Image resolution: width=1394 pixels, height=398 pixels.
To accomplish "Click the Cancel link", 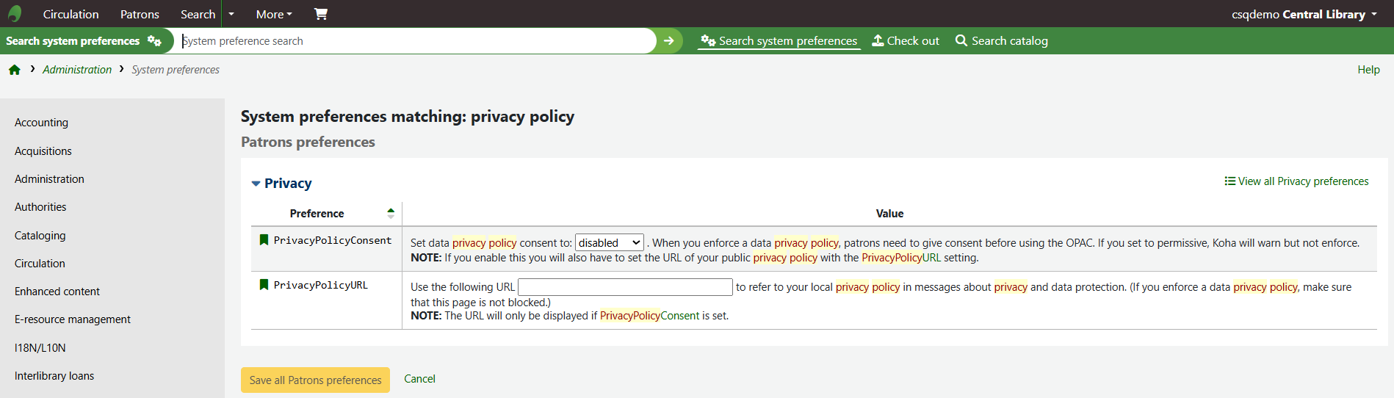I will coord(419,379).
